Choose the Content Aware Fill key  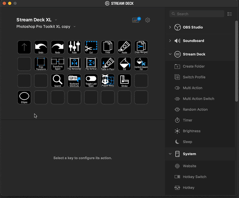click(141, 64)
